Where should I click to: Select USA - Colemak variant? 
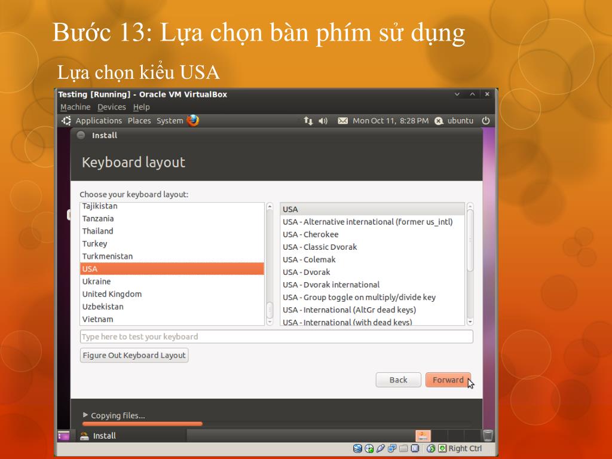pyautogui.click(x=373, y=259)
